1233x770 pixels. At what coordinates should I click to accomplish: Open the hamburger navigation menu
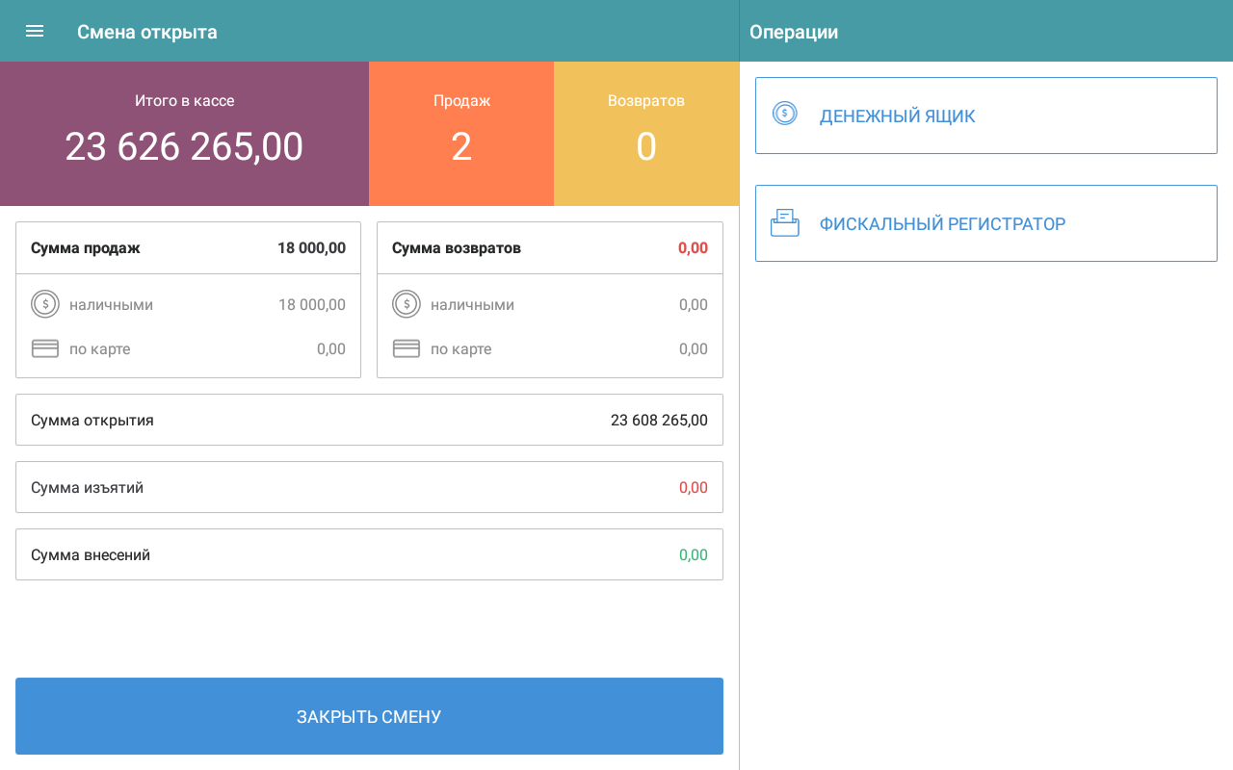click(x=35, y=31)
